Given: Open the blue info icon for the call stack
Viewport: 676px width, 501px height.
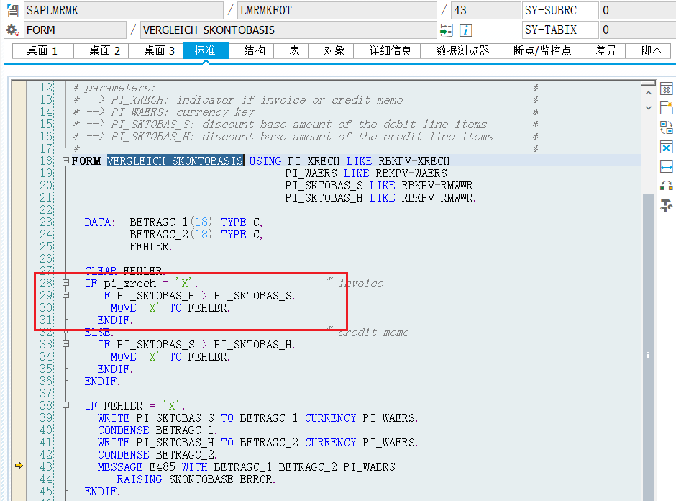Looking at the screenshot, I should point(465,30).
